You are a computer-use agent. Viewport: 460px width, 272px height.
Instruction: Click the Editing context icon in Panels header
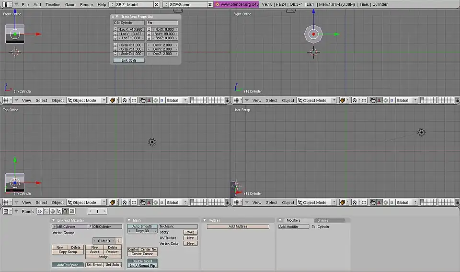pos(65,211)
